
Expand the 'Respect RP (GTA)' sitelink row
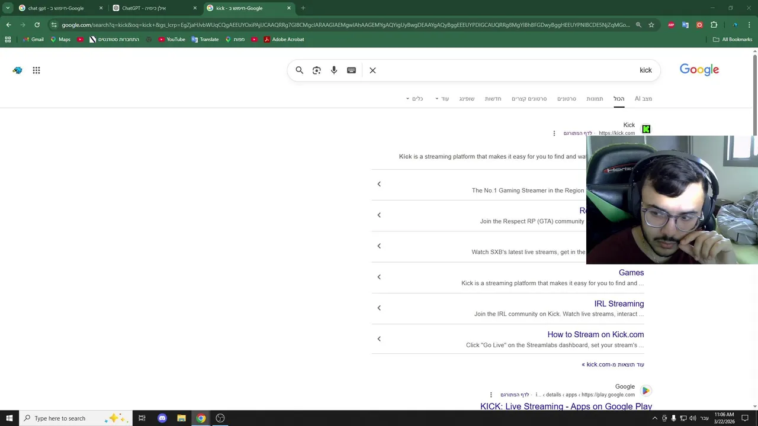(379, 215)
